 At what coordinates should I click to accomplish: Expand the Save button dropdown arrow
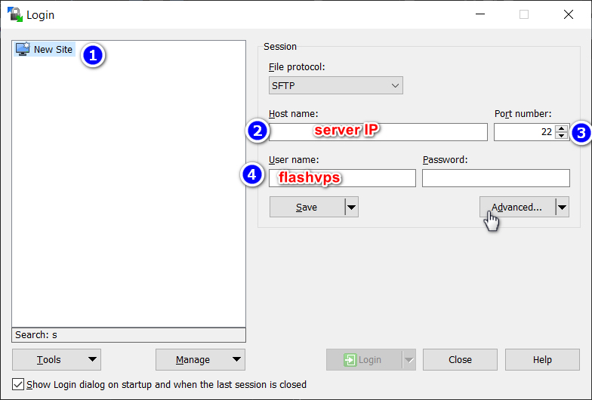pyautogui.click(x=351, y=208)
